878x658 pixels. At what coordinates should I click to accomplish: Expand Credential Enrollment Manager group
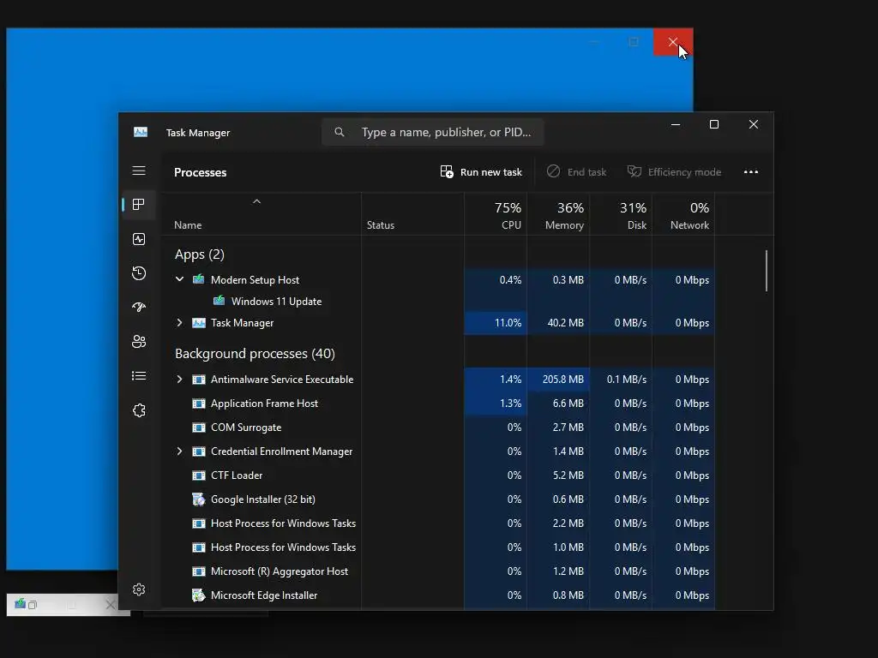click(x=179, y=451)
